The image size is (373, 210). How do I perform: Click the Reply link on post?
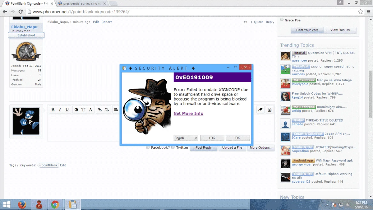(270, 22)
